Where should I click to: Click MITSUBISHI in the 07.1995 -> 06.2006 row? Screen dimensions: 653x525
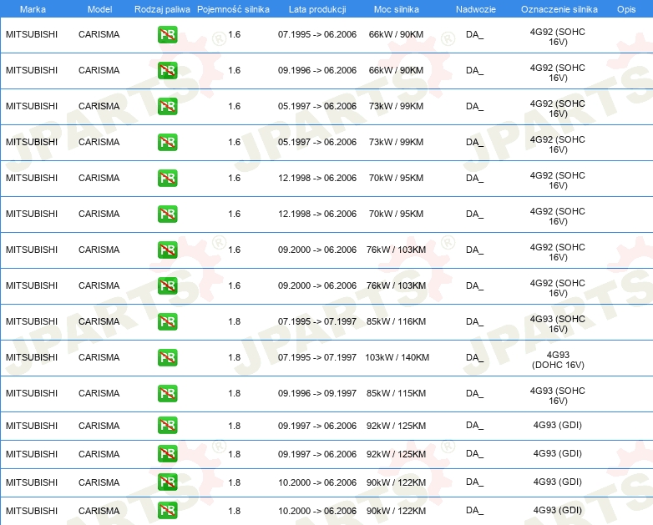point(32,34)
